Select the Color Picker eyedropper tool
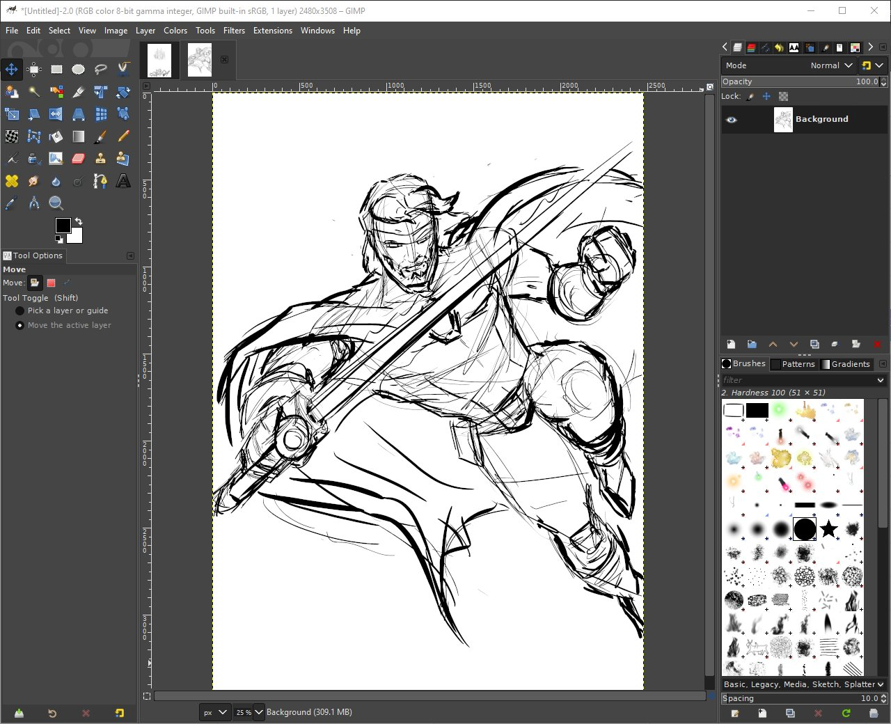Image resolution: width=891 pixels, height=724 pixels. [12, 203]
